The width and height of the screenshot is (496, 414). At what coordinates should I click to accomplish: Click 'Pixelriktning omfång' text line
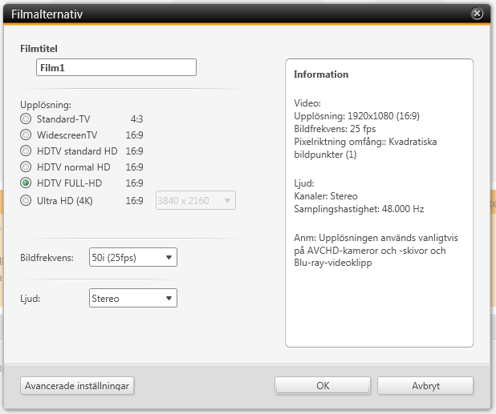[365, 142]
